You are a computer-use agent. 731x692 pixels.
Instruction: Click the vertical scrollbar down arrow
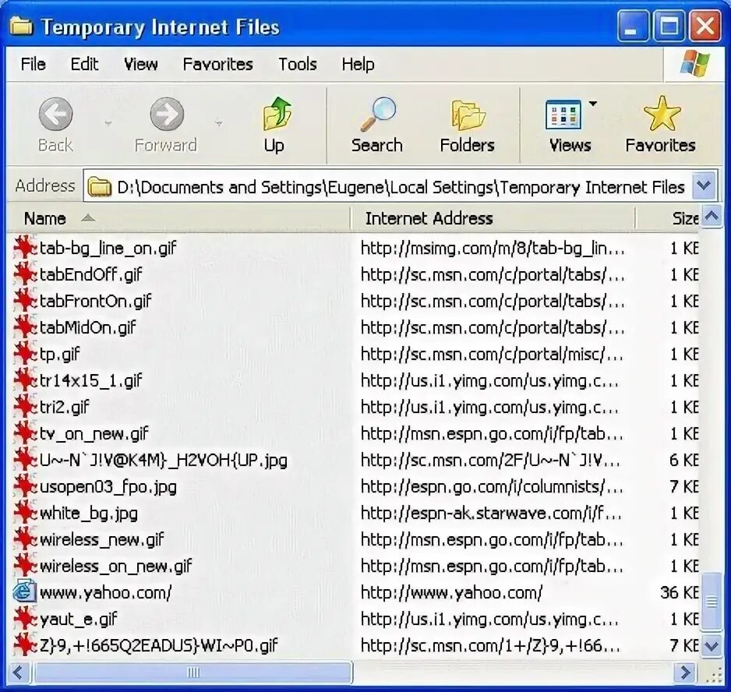click(712, 646)
